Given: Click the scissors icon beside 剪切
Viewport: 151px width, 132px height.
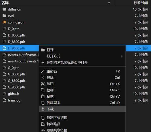Looking at the screenshot, I should click(x=43, y=84).
